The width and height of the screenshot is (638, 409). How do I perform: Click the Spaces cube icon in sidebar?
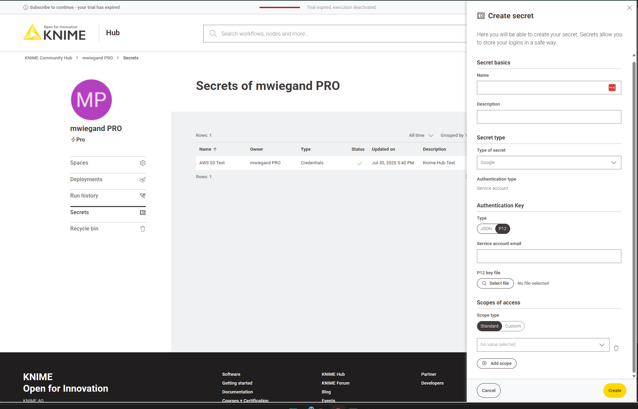(143, 163)
